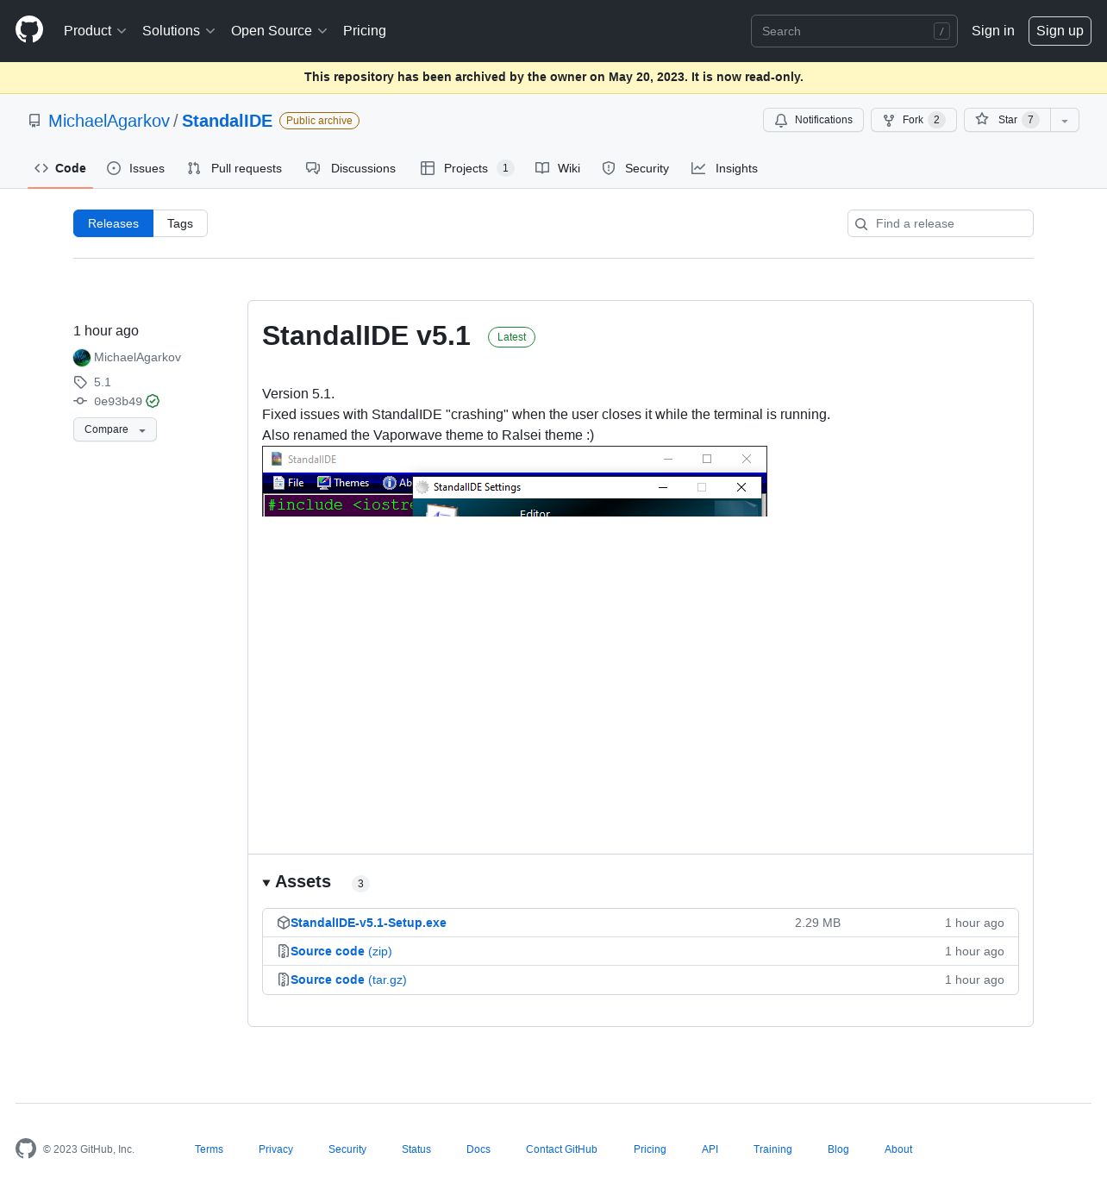This screenshot has width=1107, height=1202.
Task: Open the star lists dropdown arrow
Action: (1065, 120)
